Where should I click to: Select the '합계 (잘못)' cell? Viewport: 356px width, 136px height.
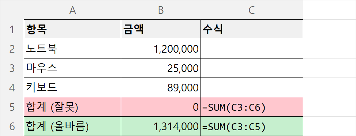[x=72, y=107]
